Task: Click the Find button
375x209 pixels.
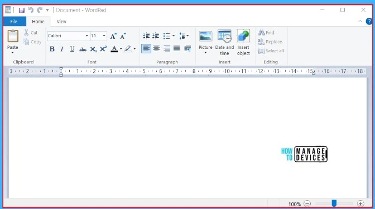Action: click(x=266, y=33)
